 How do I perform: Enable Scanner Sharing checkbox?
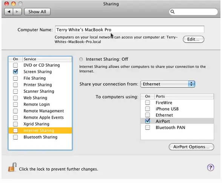click(x=15, y=91)
